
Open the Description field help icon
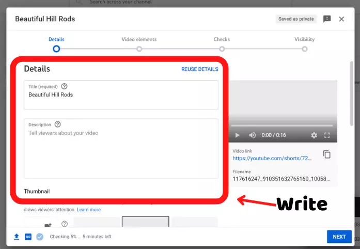58,125
